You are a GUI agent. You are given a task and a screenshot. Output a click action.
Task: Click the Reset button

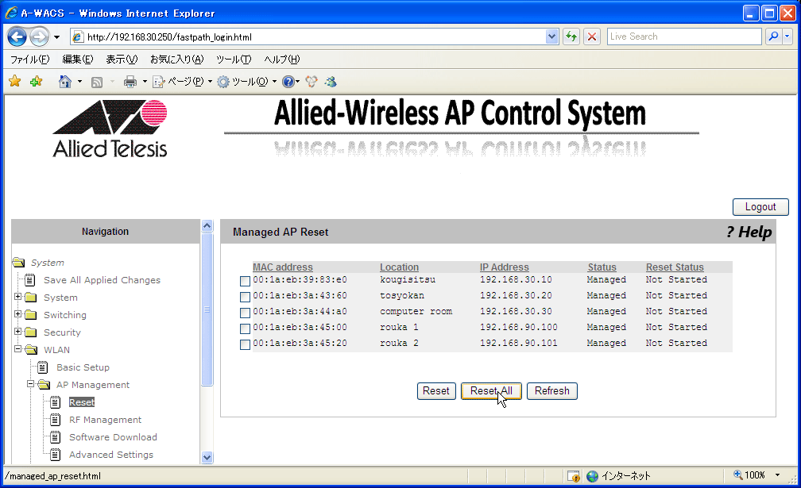click(436, 391)
